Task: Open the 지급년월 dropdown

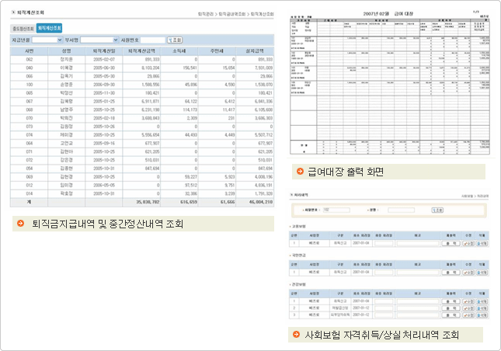Action: 47,39
